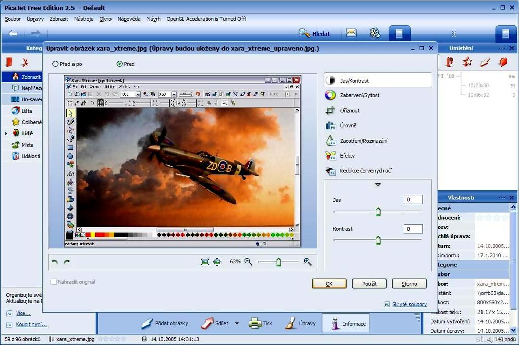Click the Jas brightness slider handle
519x345 pixels.
coord(378,211)
